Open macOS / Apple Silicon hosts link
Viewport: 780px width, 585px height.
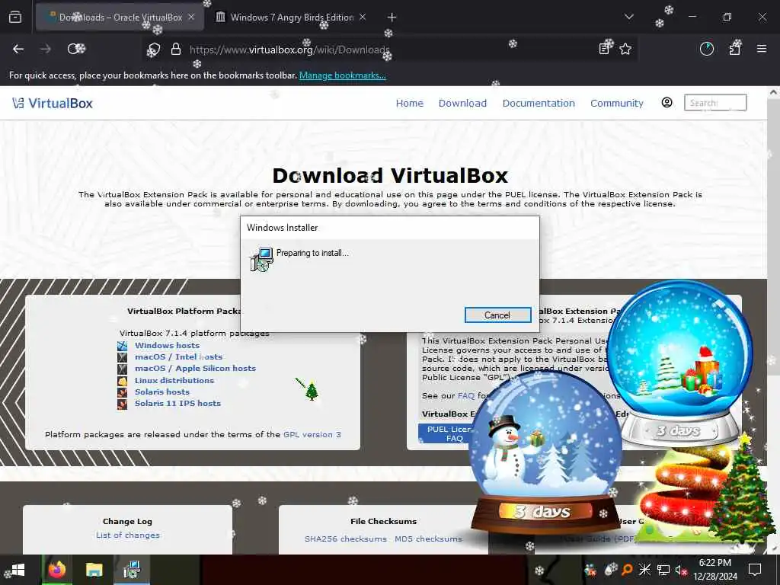click(x=196, y=368)
